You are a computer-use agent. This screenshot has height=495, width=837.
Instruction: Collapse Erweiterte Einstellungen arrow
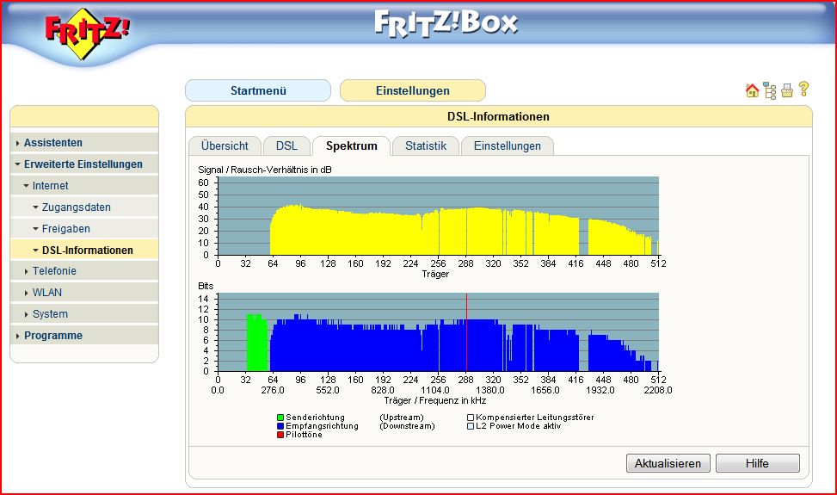coord(17,164)
